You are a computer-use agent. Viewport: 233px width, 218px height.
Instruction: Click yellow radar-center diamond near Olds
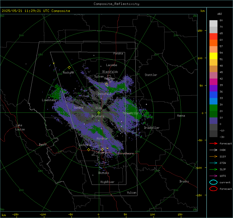(x=99, y=113)
